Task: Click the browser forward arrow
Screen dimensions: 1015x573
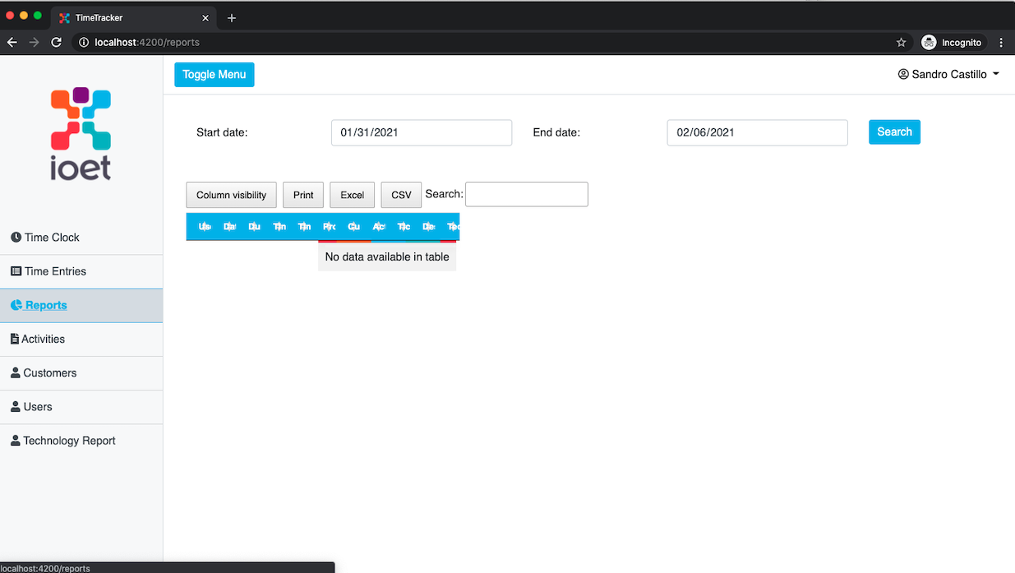Action: (x=35, y=42)
